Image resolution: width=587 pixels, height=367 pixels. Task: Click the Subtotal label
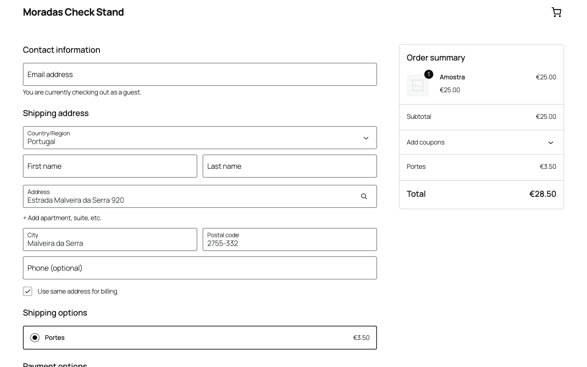pyautogui.click(x=419, y=117)
